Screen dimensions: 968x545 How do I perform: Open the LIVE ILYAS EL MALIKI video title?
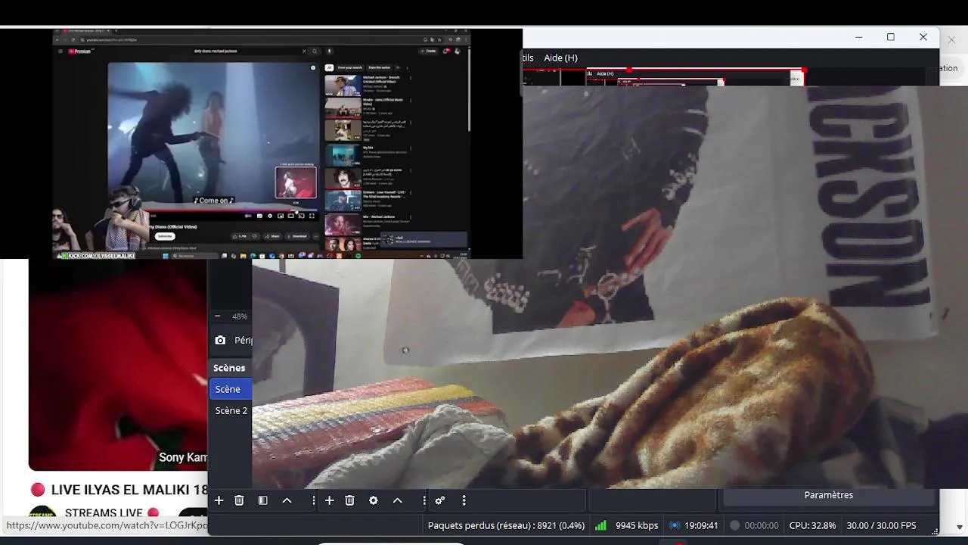tap(129, 490)
